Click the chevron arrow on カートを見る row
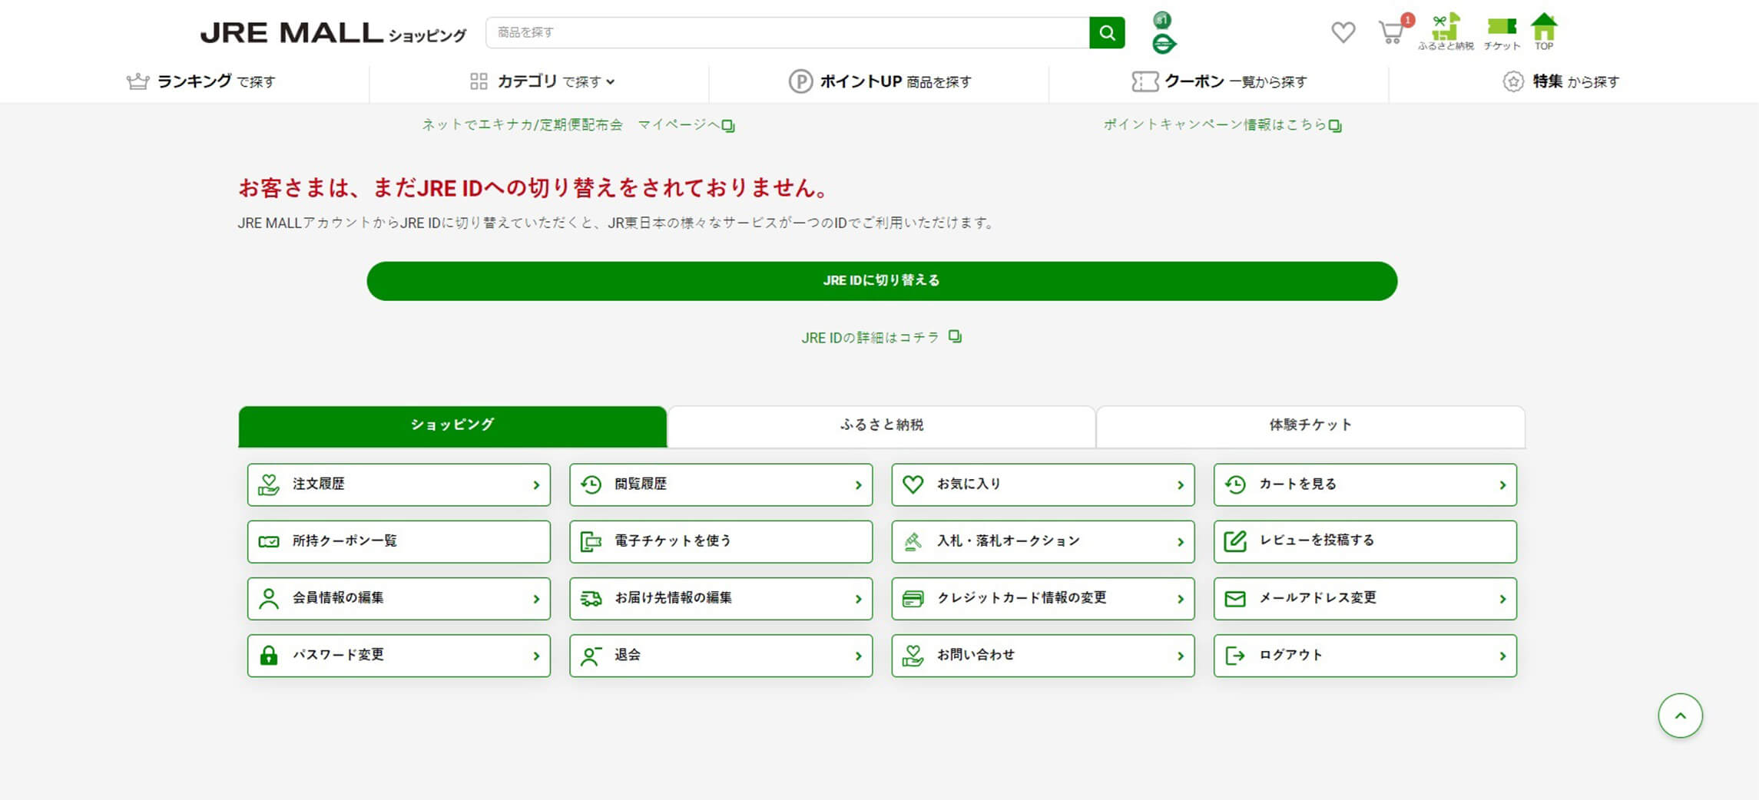Viewport: 1759px width, 800px height. [x=1502, y=485]
